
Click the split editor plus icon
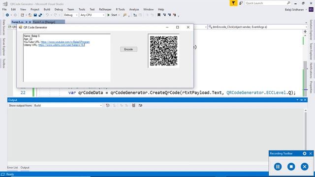(x=305, y=31)
